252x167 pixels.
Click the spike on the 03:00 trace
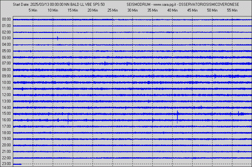(58, 38)
